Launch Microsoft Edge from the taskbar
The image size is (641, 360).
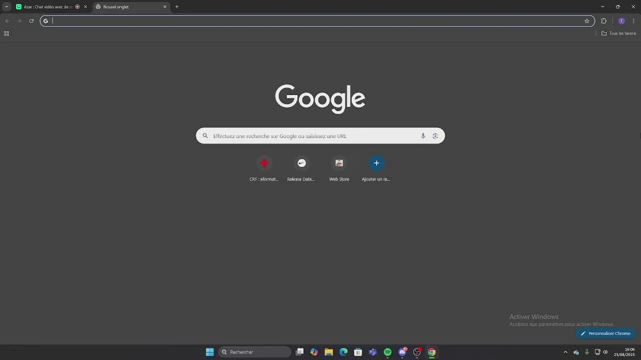coord(344,352)
